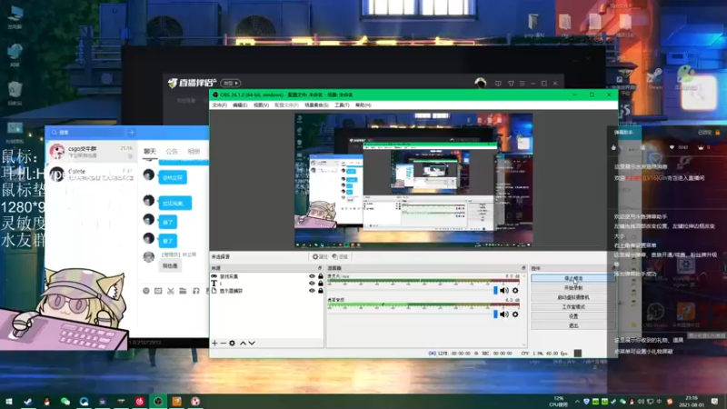Switch to the Announcements tab in group window

pyautogui.click(x=172, y=152)
